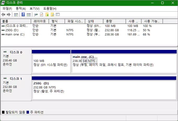Viewport: 178px width, 121px height.
Task: Click the 정상 (활... status cell
Action: (x=93, y=30)
